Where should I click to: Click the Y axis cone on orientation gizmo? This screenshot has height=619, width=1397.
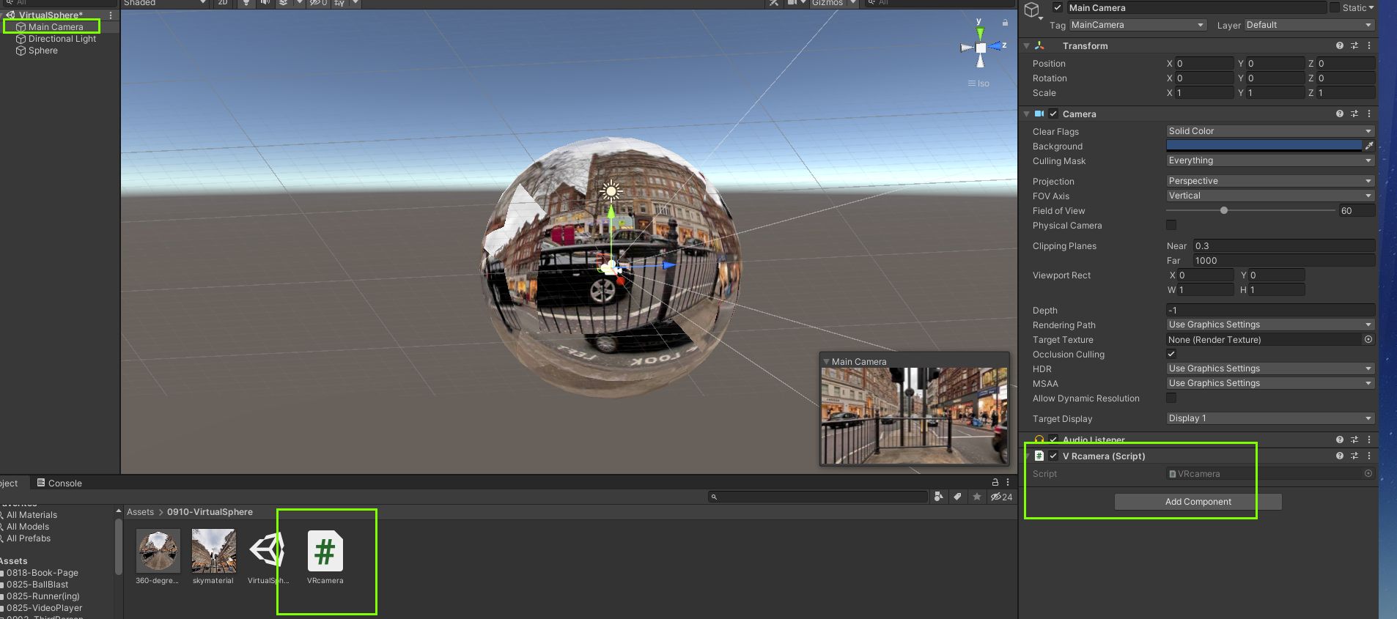pos(980,33)
